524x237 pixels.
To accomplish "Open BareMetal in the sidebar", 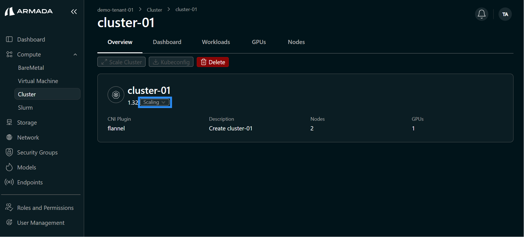I will (31, 68).
